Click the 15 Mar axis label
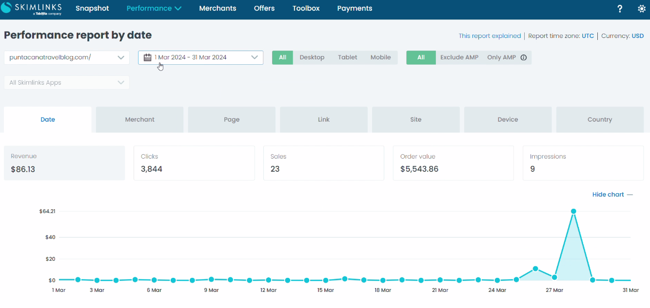The width and height of the screenshot is (650, 308). tap(326, 290)
